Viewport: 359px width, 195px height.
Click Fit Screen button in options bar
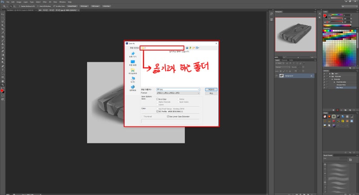[x=84, y=6]
